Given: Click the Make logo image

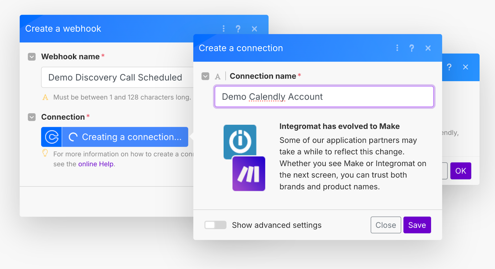Looking at the screenshot, I should click(249, 174).
